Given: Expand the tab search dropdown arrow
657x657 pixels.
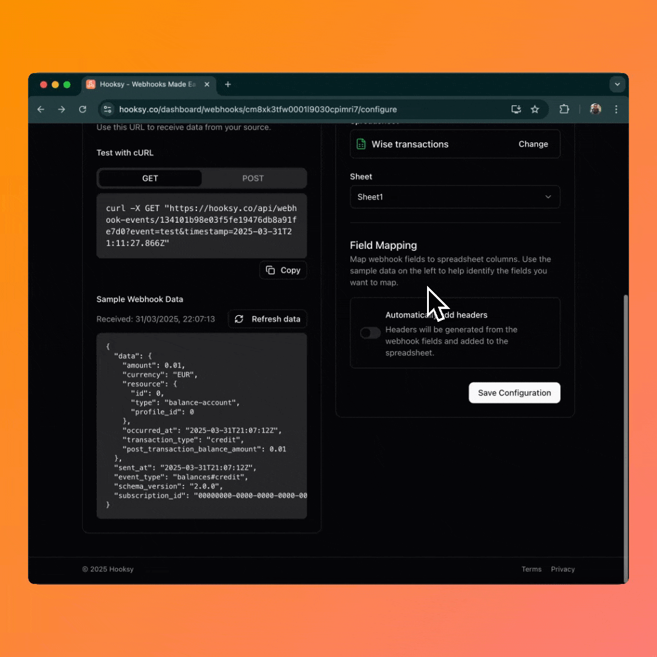Looking at the screenshot, I should (x=617, y=84).
